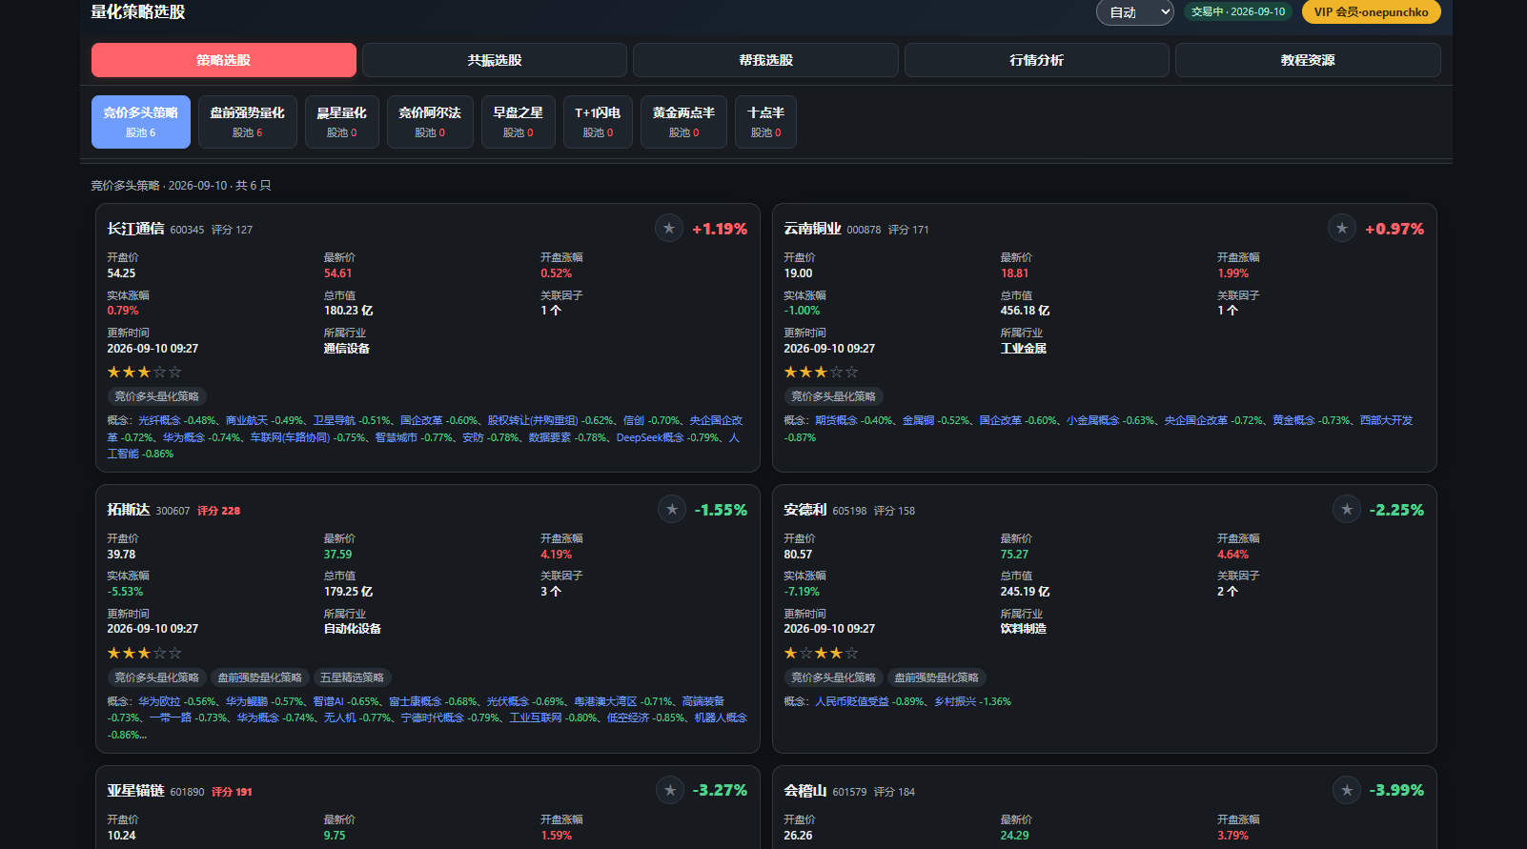Image resolution: width=1527 pixels, height=849 pixels.
Task: Select 黄金两点半 strategy
Action: click(x=683, y=122)
